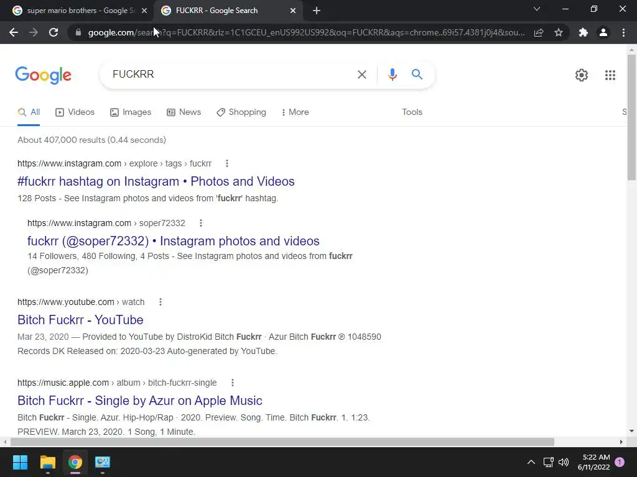
Task: Click the scroll-down arrow of vertical scrollbar
Action: [x=631, y=431]
